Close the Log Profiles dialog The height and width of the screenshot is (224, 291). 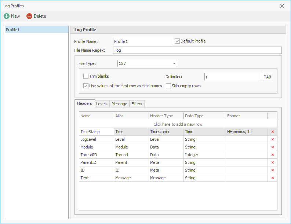[282, 6]
